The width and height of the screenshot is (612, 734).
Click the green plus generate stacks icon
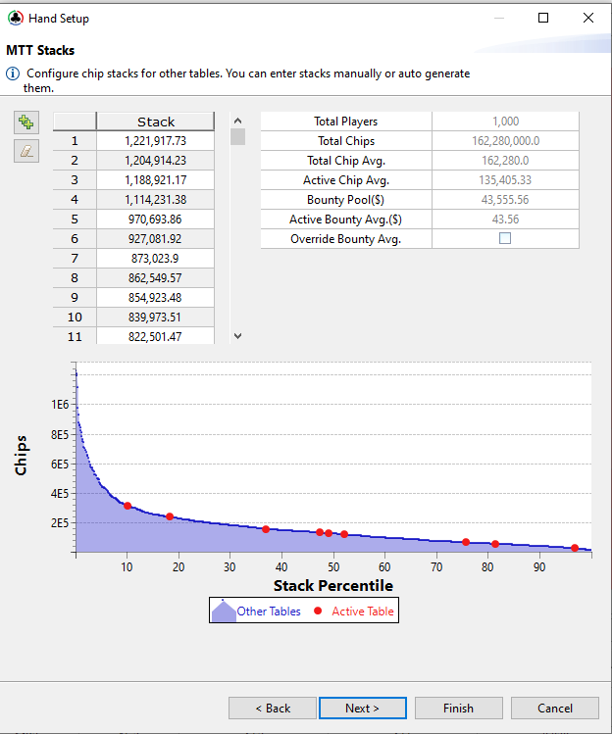(x=26, y=122)
